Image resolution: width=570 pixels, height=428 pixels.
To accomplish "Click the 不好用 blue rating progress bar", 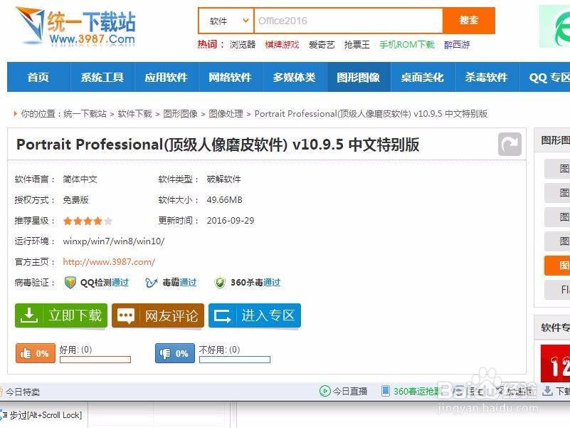I will [235, 360].
